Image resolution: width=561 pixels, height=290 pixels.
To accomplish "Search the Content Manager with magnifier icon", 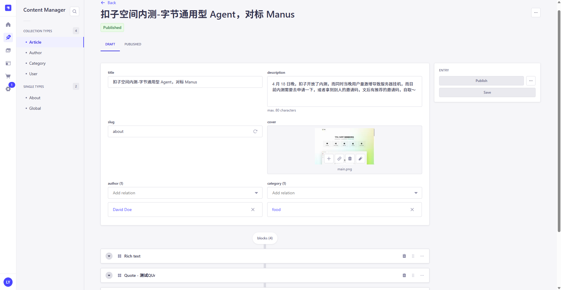I will 75,11.
